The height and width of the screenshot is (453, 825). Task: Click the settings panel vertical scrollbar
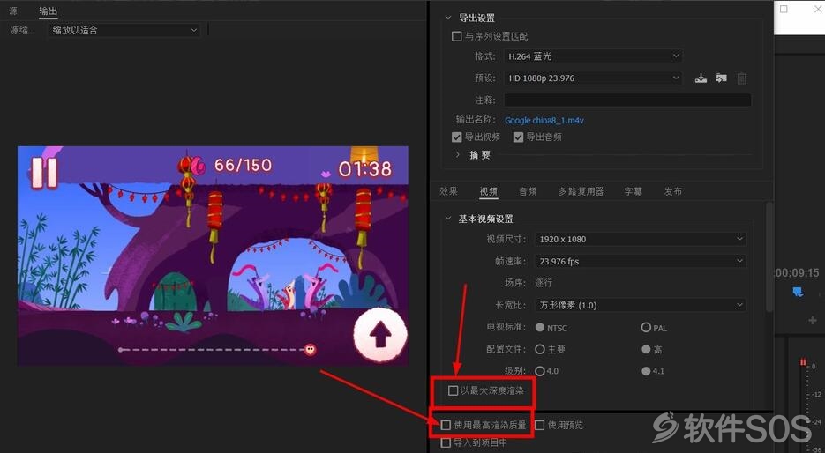769,257
